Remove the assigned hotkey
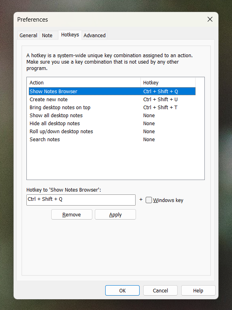 point(72,214)
